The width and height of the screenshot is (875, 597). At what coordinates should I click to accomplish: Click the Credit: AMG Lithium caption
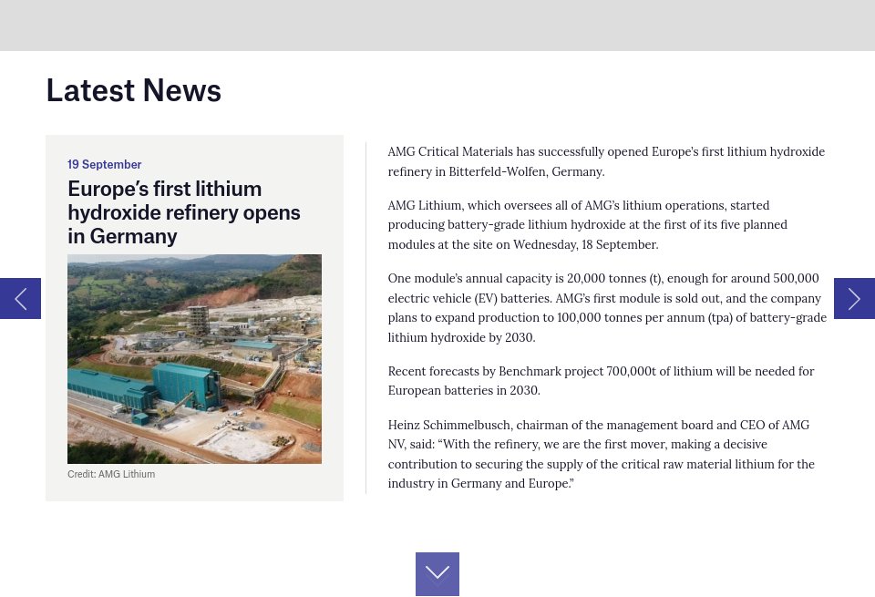(110, 474)
